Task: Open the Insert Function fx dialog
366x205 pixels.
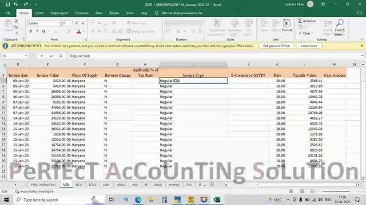Action: (61, 56)
